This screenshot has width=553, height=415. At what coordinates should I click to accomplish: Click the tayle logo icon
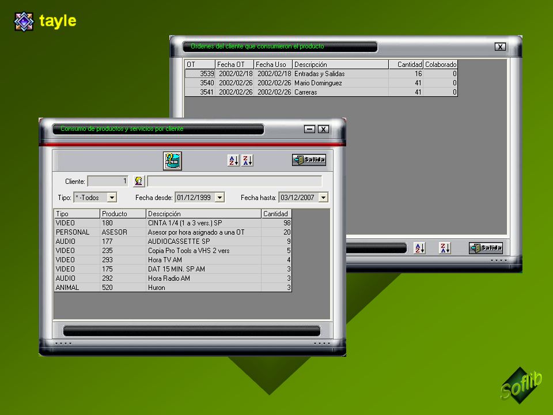pos(24,21)
